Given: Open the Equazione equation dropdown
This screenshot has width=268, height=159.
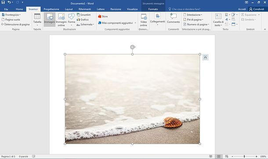Looking at the screenshot, I should [x=250, y=15].
